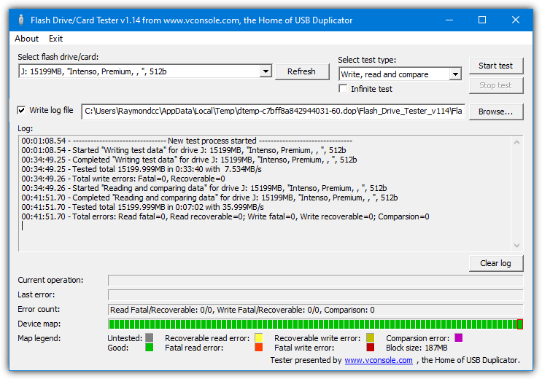This screenshot has width=542, height=379.
Task: Close the Flash Drive Tester window
Action: click(x=516, y=20)
